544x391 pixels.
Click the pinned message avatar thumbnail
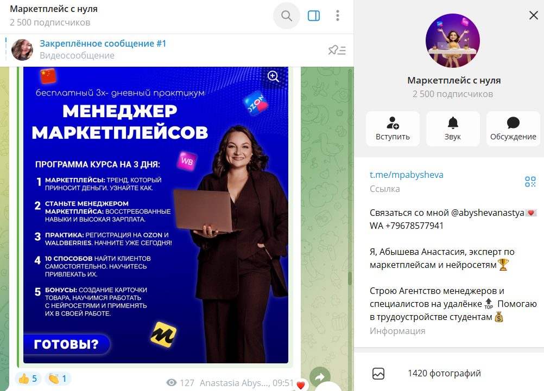(x=22, y=49)
